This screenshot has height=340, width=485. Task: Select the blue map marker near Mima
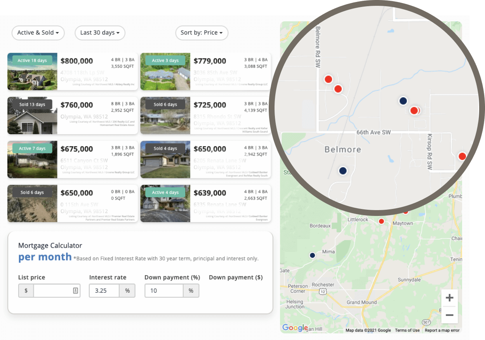(x=312, y=255)
